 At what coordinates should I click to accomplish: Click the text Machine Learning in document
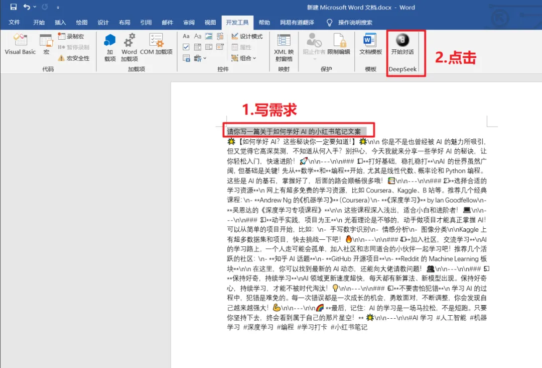(454, 258)
